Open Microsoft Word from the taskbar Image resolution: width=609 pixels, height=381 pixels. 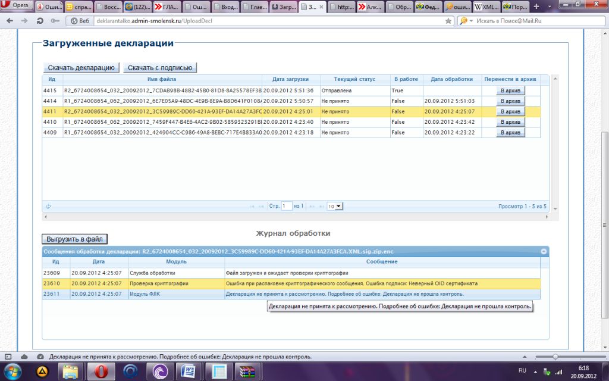tap(188, 372)
